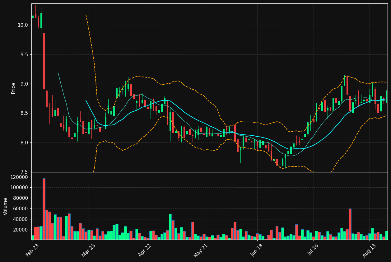Click the 'Volume' axis title

6,206
